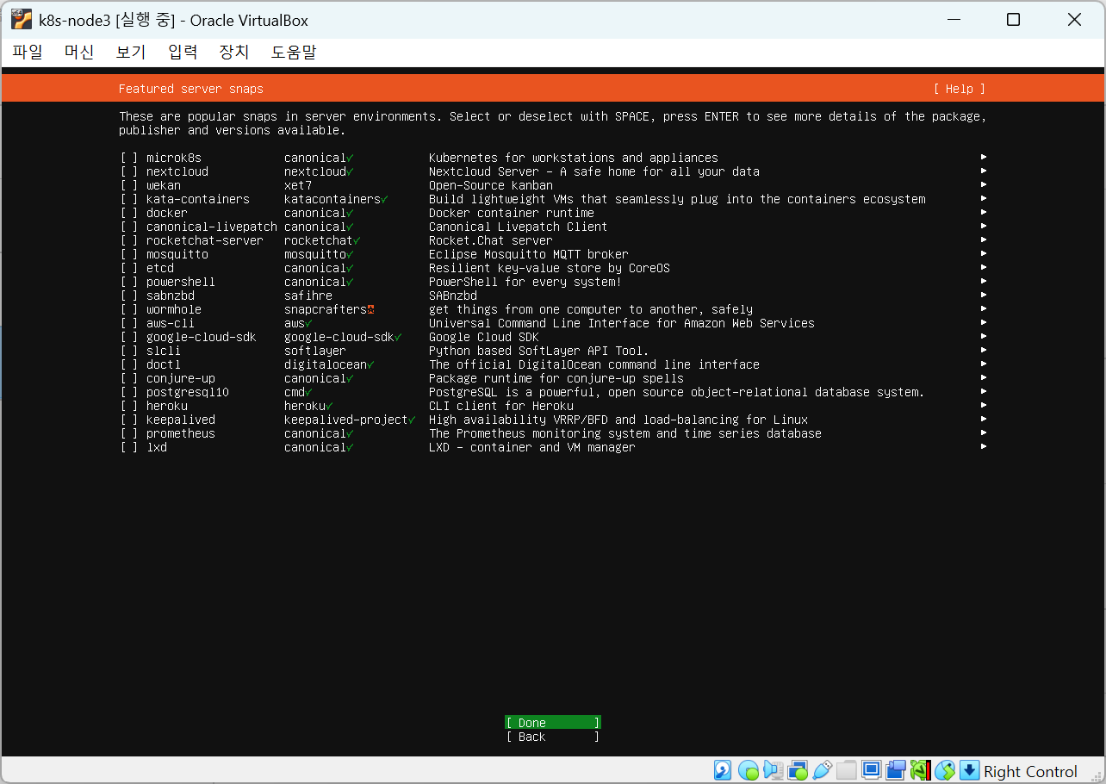The image size is (1106, 784).
Task: Click the google-cloud-sdk snap name
Action: pyautogui.click(x=202, y=337)
